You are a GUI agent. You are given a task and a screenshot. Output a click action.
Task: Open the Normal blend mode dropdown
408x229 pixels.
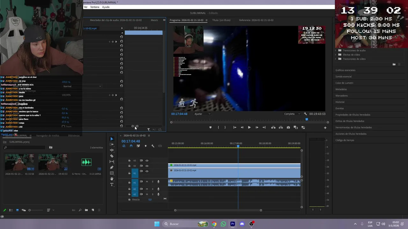(x=82, y=86)
